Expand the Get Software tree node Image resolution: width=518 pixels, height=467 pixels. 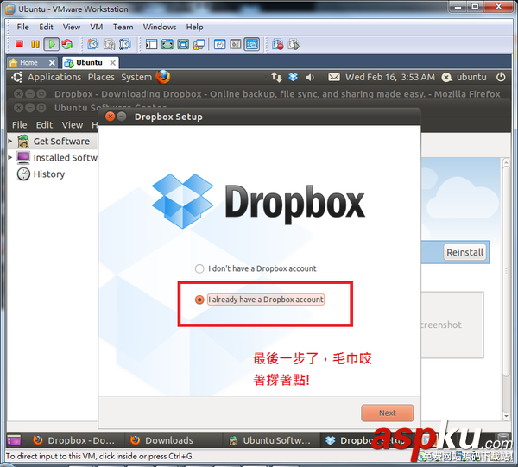pos(10,141)
